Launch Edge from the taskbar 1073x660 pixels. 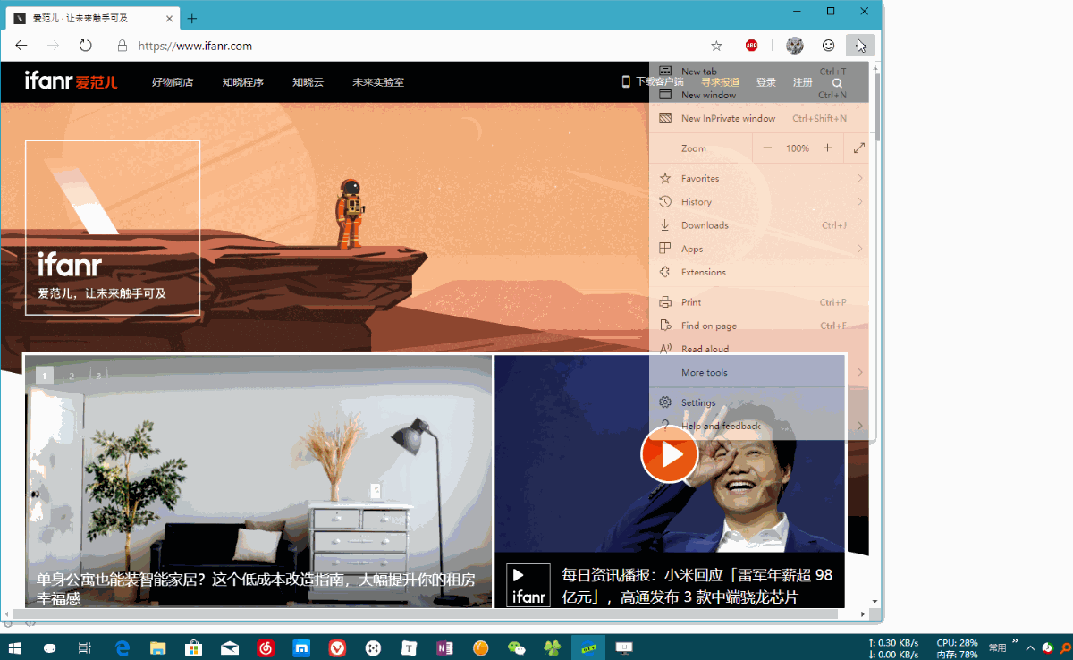coord(123,647)
